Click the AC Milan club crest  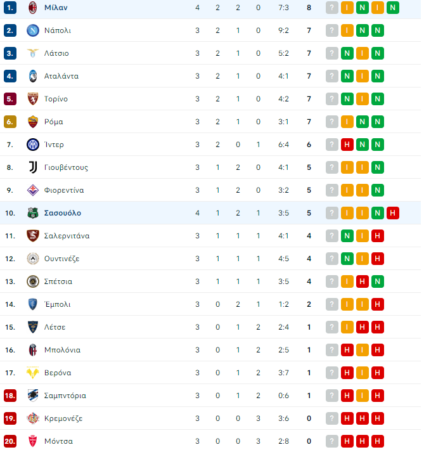coord(33,8)
